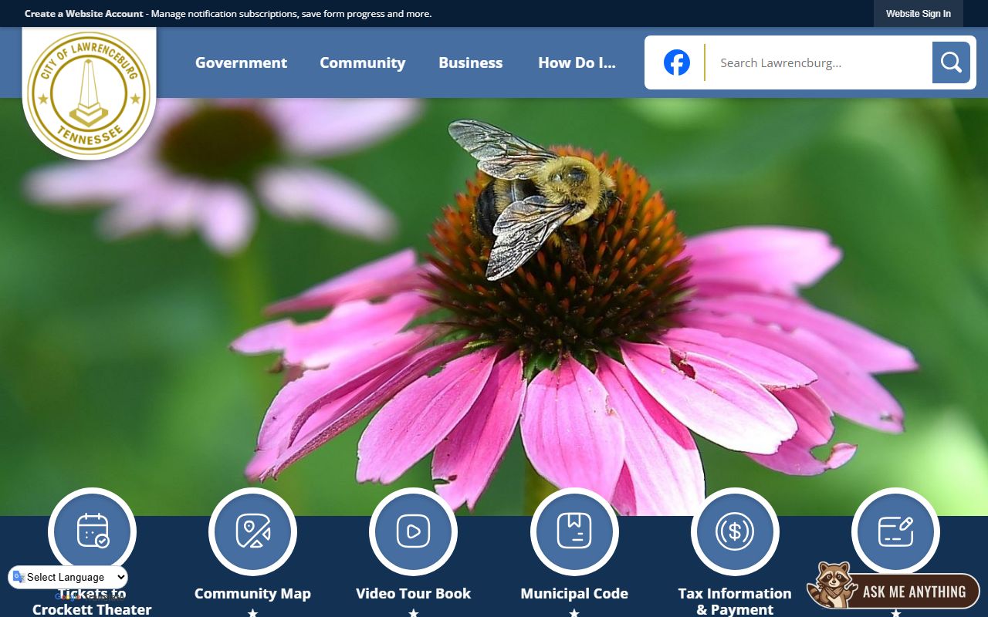Image resolution: width=988 pixels, height=617 pixels.
Task: Click the Facebook icon in header
Action: tap(677, 62)
